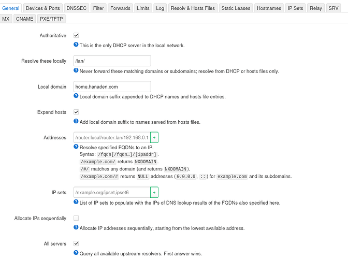
Task: Focus the Addresses input field
Action: (111, 137)
